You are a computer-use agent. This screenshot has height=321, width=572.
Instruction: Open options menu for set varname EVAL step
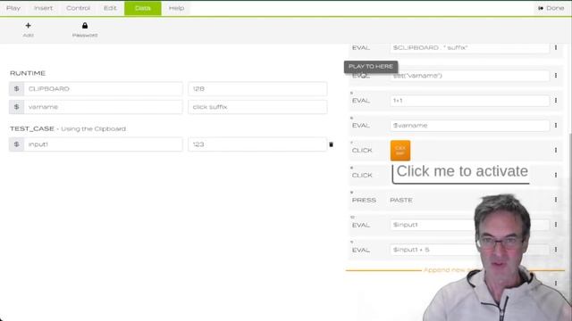[x=556, y=75]
